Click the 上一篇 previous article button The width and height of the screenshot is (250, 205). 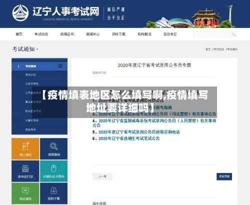(102, 176)
